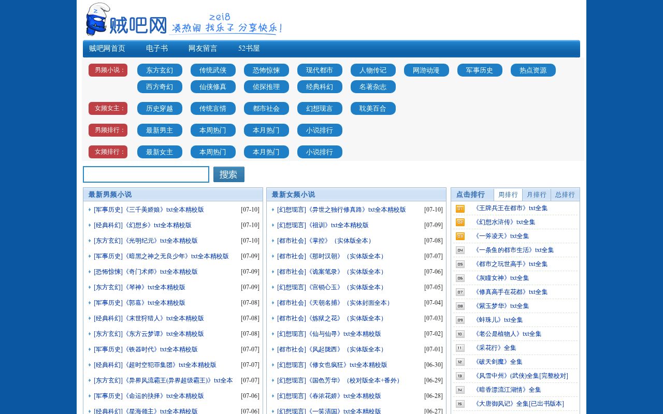
Task: Select the 经典科幻 category
Action: (x=320, y=87)
